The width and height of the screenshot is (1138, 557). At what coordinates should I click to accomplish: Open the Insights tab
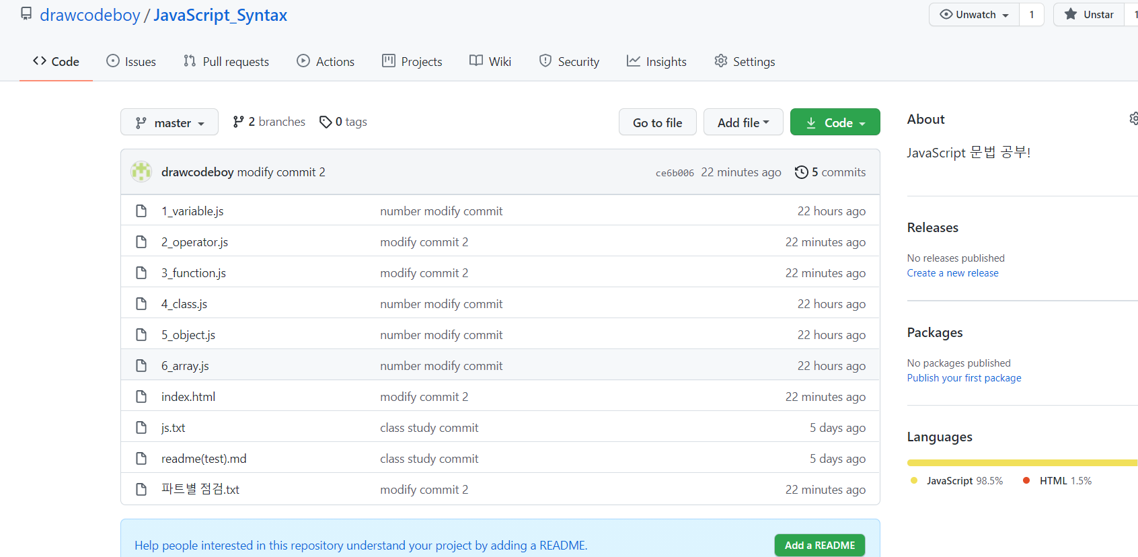656,61
